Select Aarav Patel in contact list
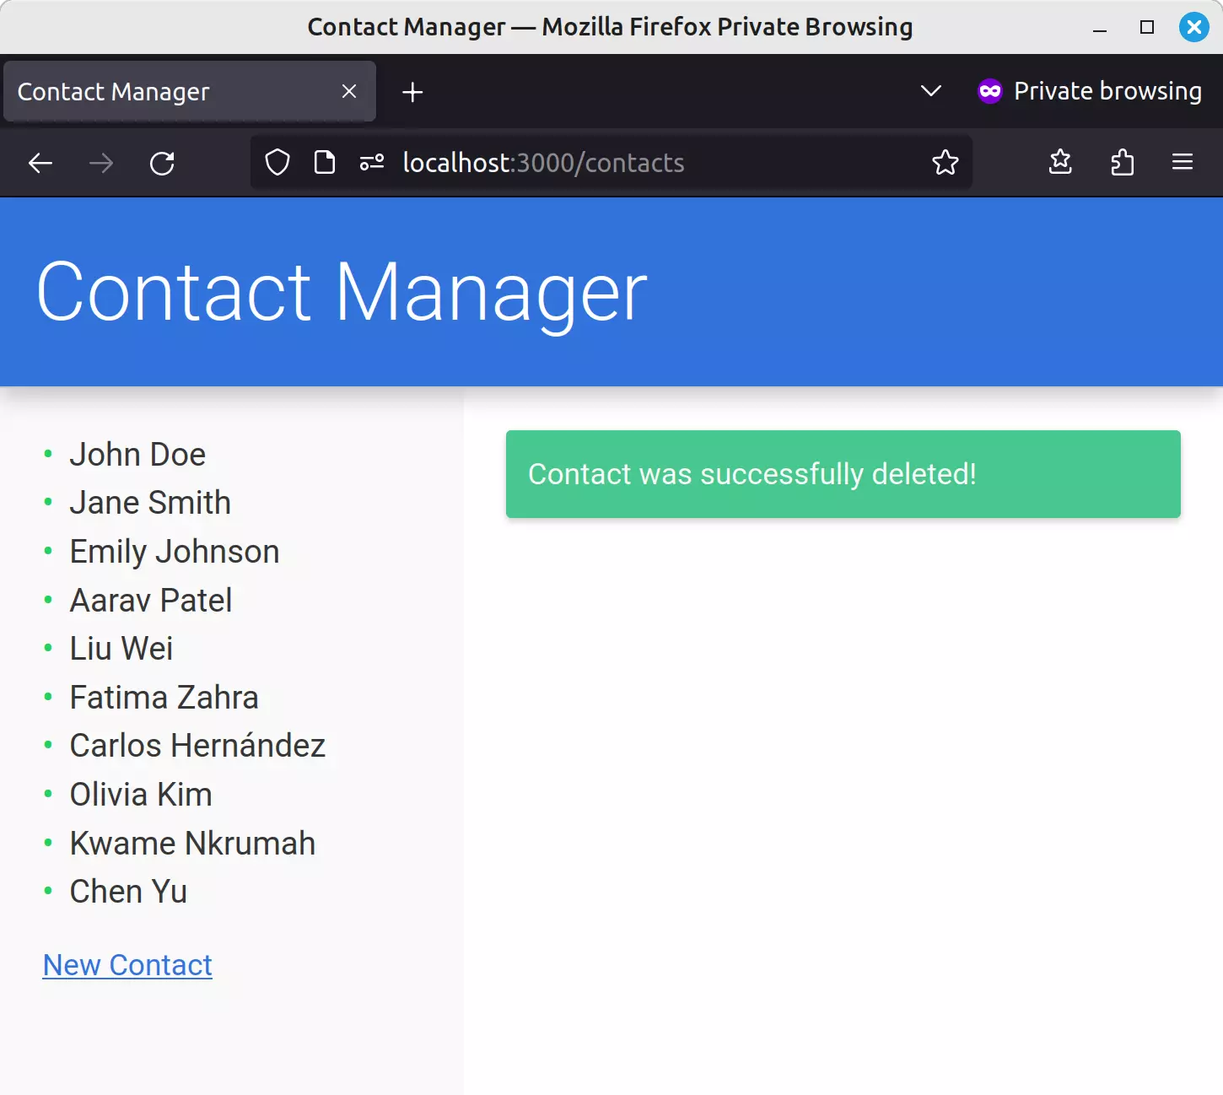1223x1095 pixels. (x=151, y=600)
